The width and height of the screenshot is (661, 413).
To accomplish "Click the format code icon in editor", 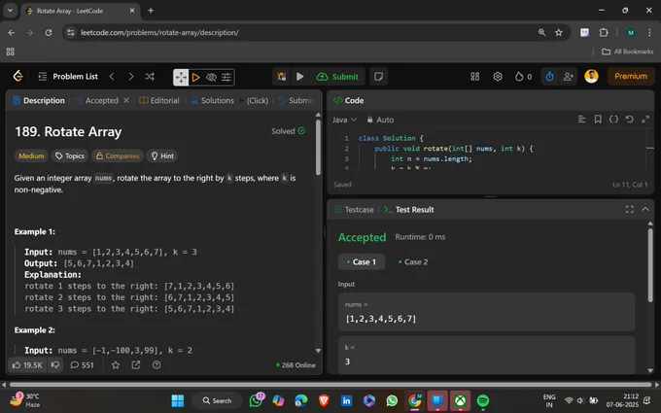I will pos(581,120).
